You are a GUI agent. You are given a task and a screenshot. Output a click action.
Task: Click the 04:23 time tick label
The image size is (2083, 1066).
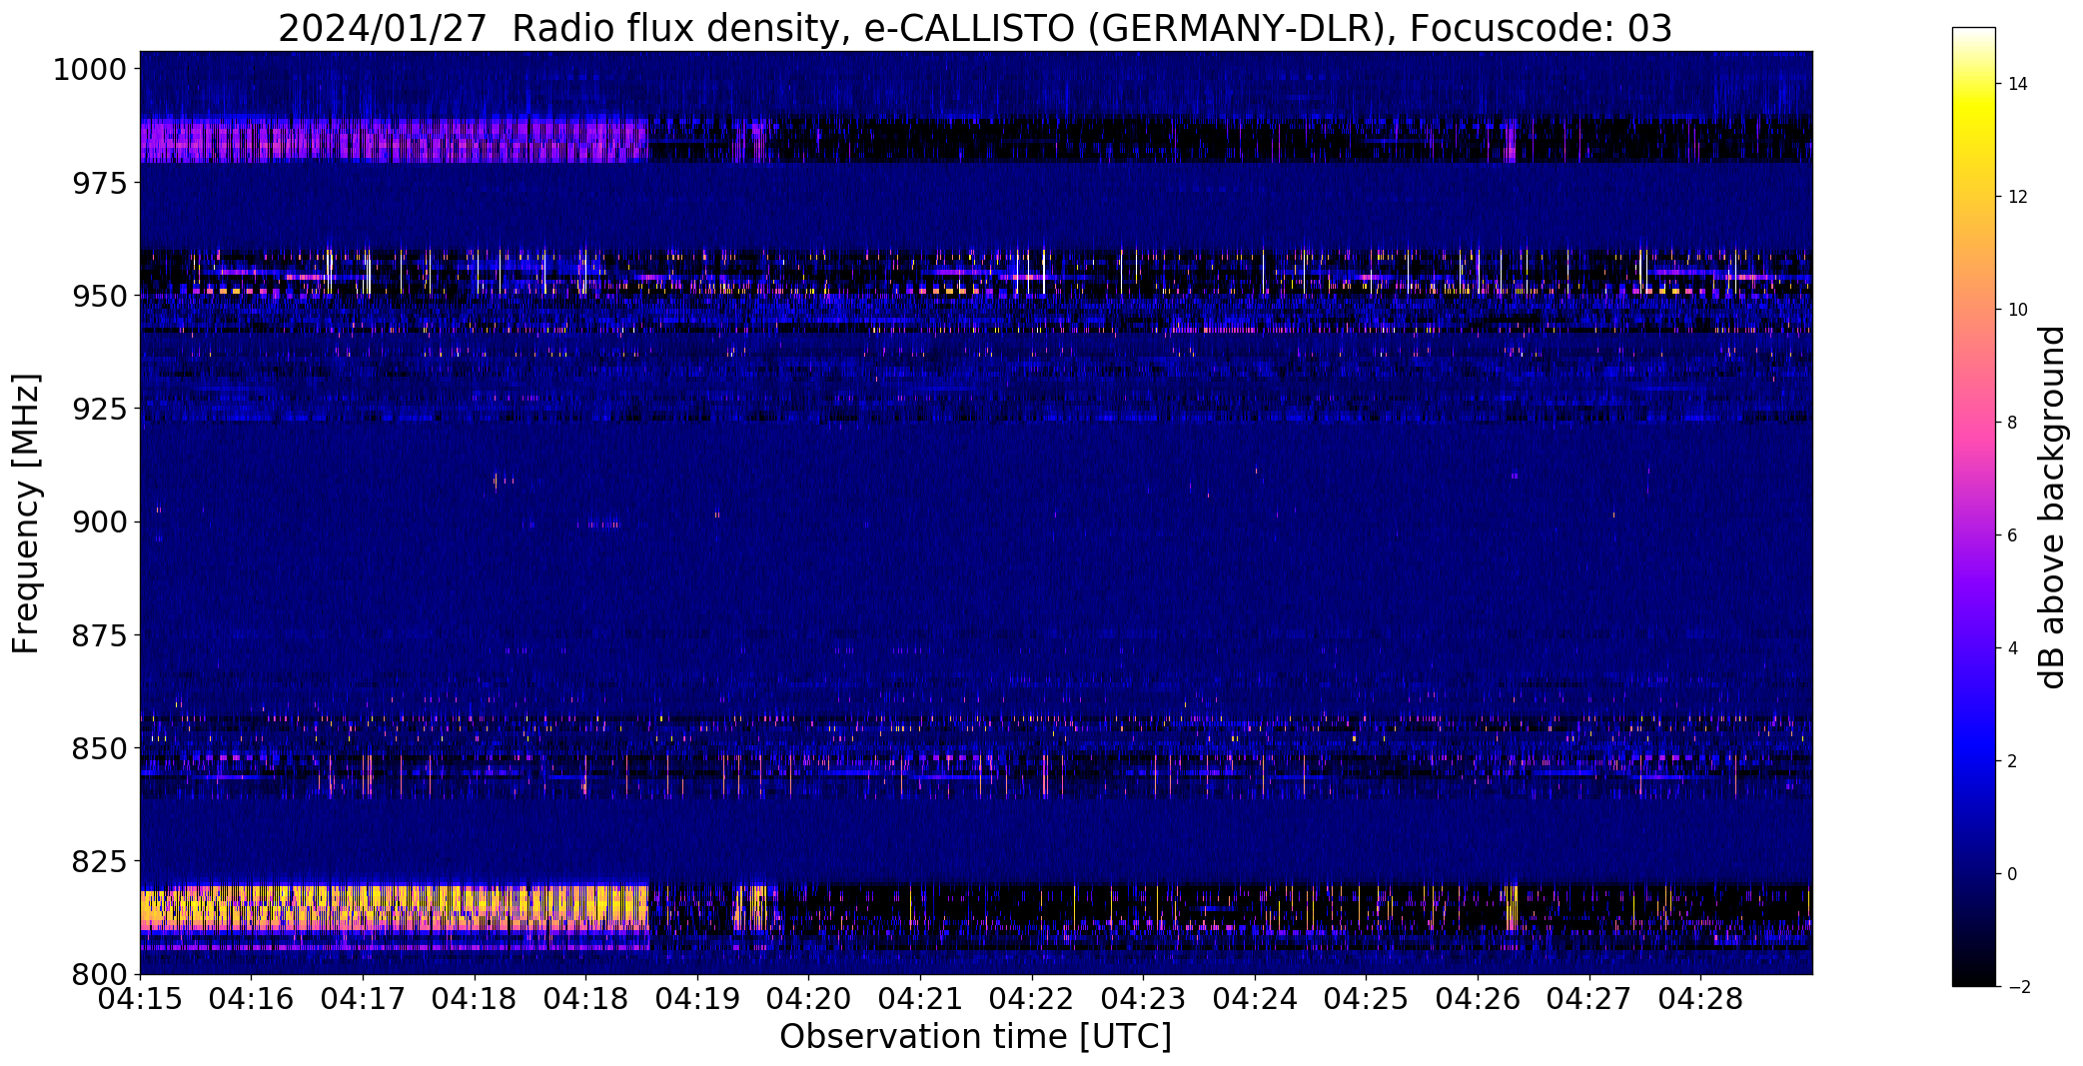(1144, 999)
